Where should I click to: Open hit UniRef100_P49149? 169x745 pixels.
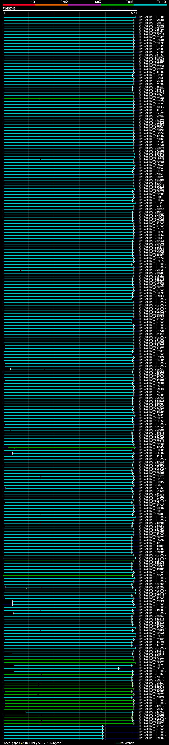tap(152, 564)
